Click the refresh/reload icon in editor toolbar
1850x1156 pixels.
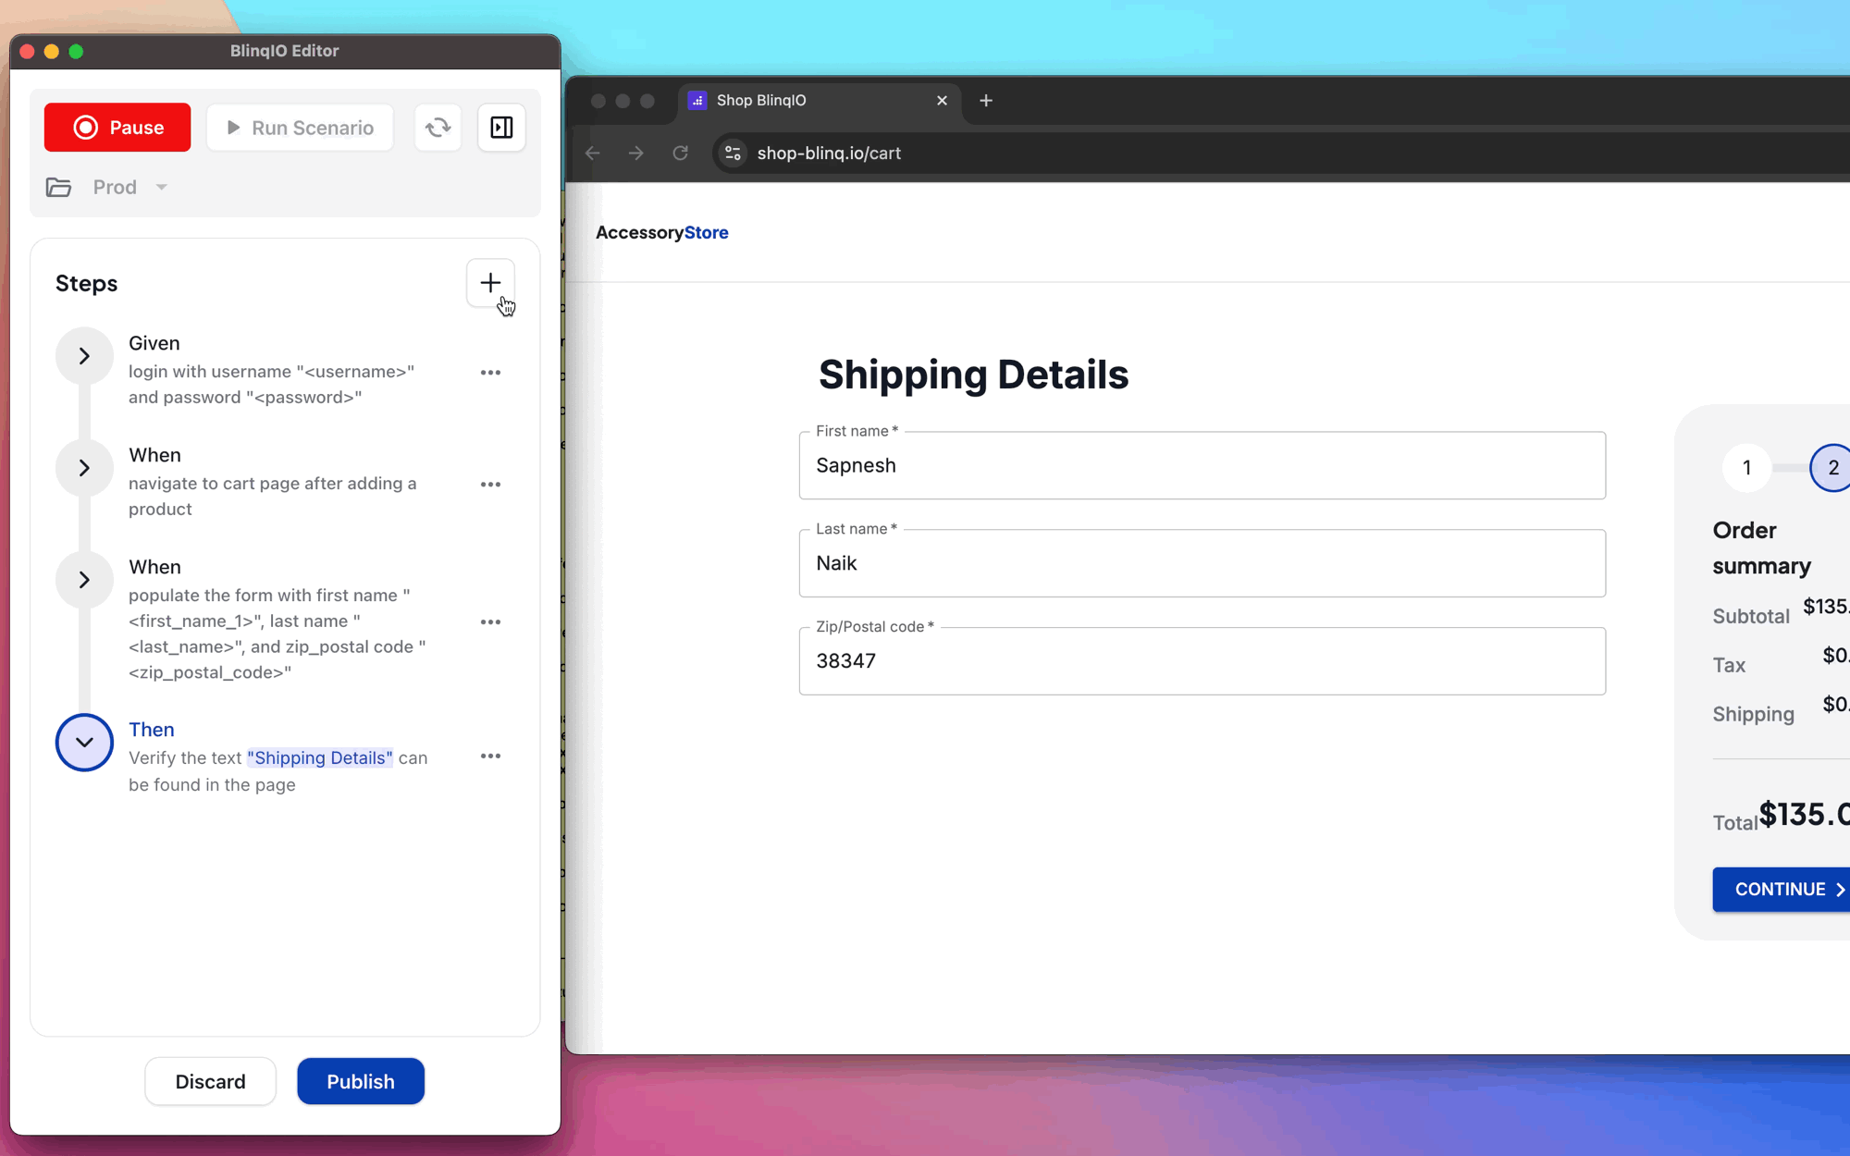pyautogui.click(x=438, y=127)
